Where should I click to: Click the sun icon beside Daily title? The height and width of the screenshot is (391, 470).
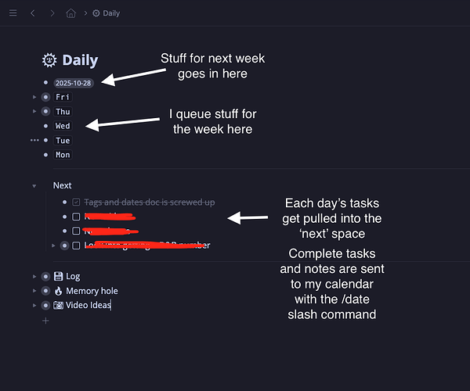click(x=50, y=60)
